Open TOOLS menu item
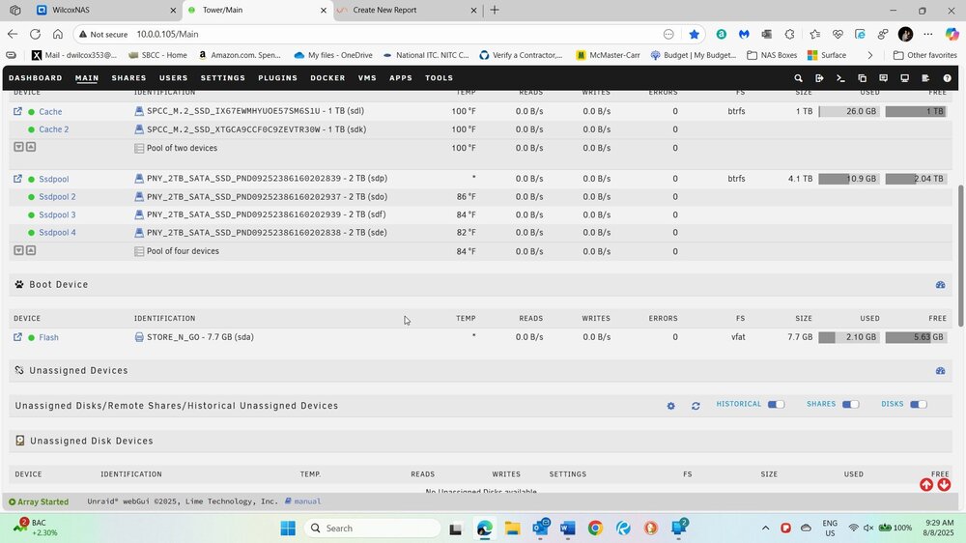Image resolution: width=966 pixels, height=543 pixels. [439, 78]
